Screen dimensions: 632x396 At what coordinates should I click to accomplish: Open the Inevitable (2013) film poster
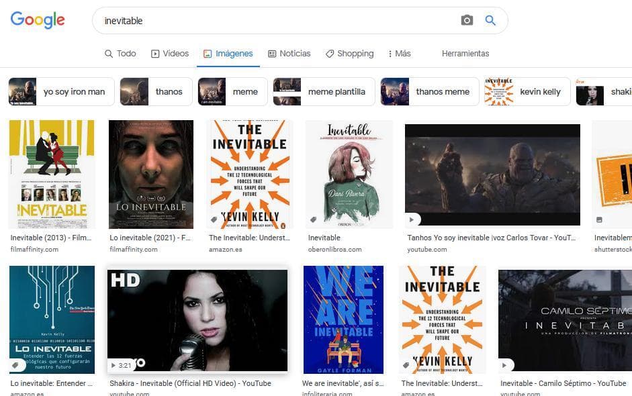52,175
